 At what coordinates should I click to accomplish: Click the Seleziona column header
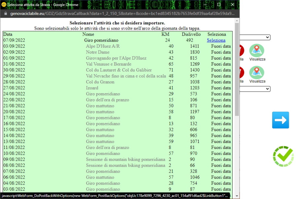pos(217,34)
